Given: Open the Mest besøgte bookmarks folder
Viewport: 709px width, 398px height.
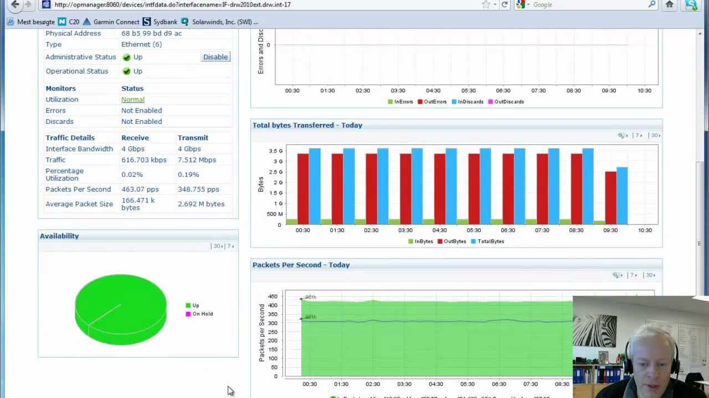Looking at the screenshot, I should pyautogui.click(x=31, y=22).
